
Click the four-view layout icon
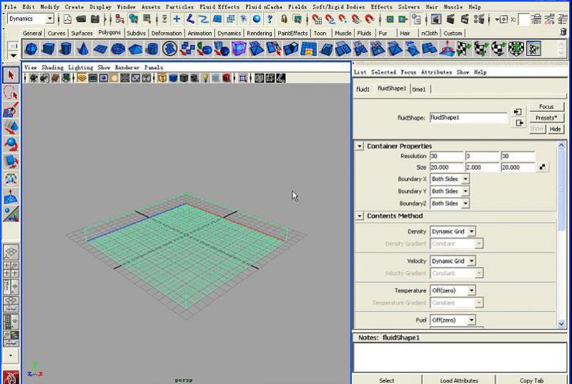11,269
